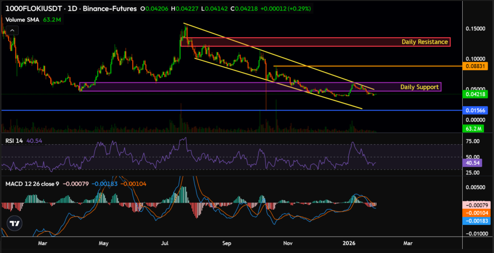Click the 75.00 RSI scale label
The height and width of the screenshot is (253, 494).
coord(472,141)
